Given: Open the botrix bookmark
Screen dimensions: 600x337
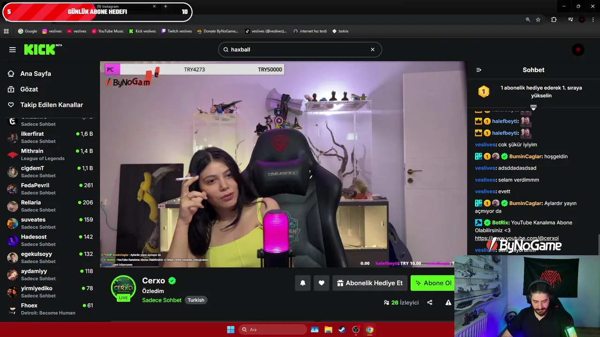Looking at the screenshot, I should [340, 31].
